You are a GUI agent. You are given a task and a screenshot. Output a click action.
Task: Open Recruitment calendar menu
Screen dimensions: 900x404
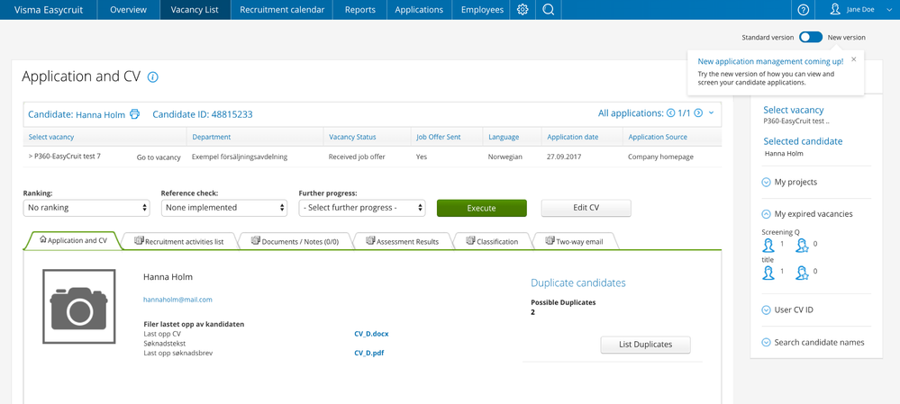282,10
